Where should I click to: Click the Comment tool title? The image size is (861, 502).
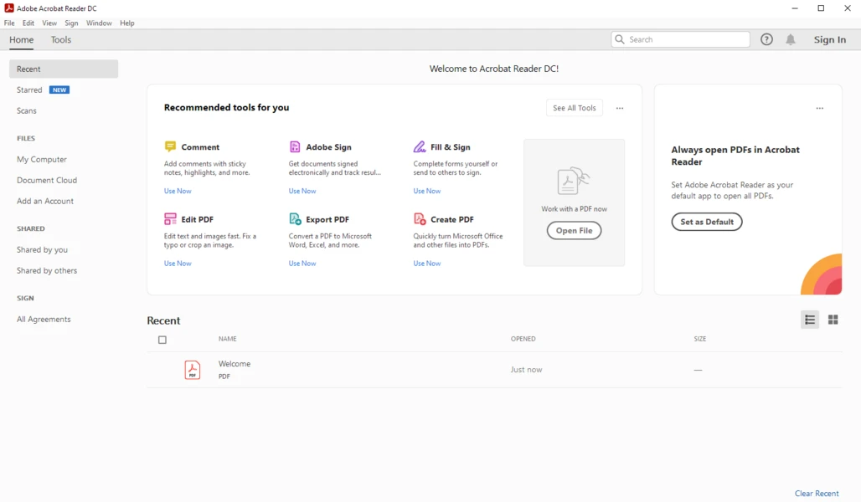(200, 147)
